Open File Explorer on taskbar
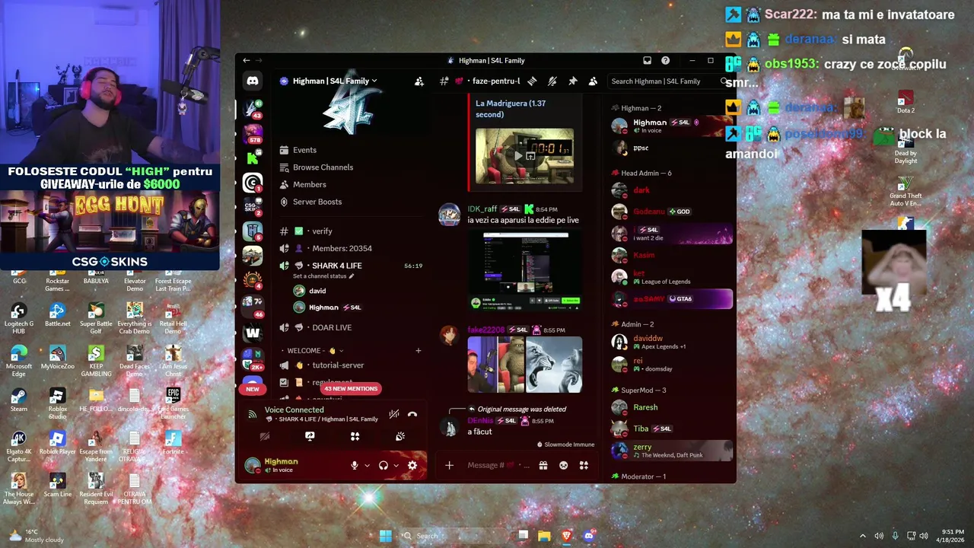974x548 pixels. point(544,536)
